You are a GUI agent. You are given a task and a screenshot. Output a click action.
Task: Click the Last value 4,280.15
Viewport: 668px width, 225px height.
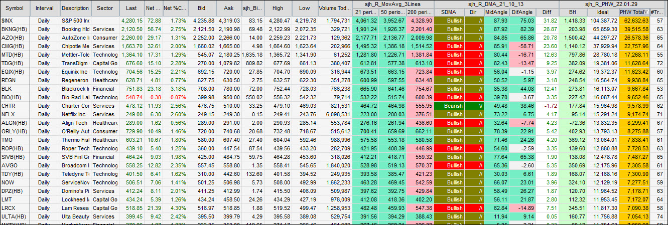point(131,21)
